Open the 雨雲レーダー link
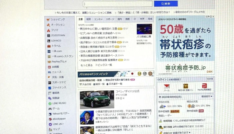This screenshot has width=234, height=134. (165, 116)
